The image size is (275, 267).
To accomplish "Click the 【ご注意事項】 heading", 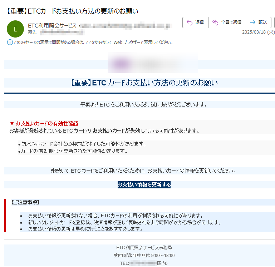I will pyautogui.click(x=25, y=202).
